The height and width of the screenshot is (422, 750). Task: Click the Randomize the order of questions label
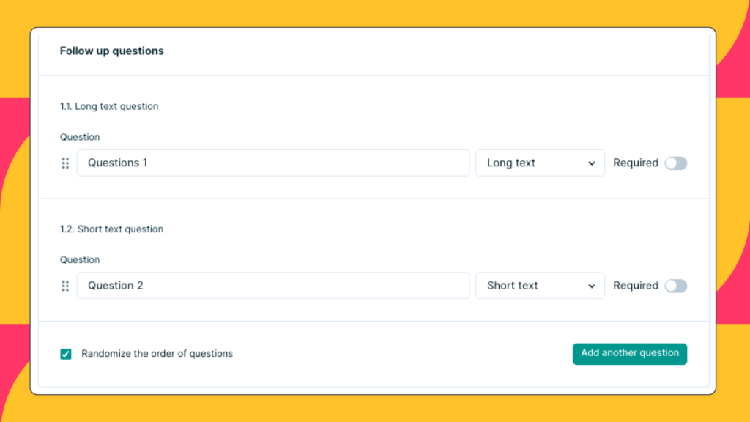158,353
